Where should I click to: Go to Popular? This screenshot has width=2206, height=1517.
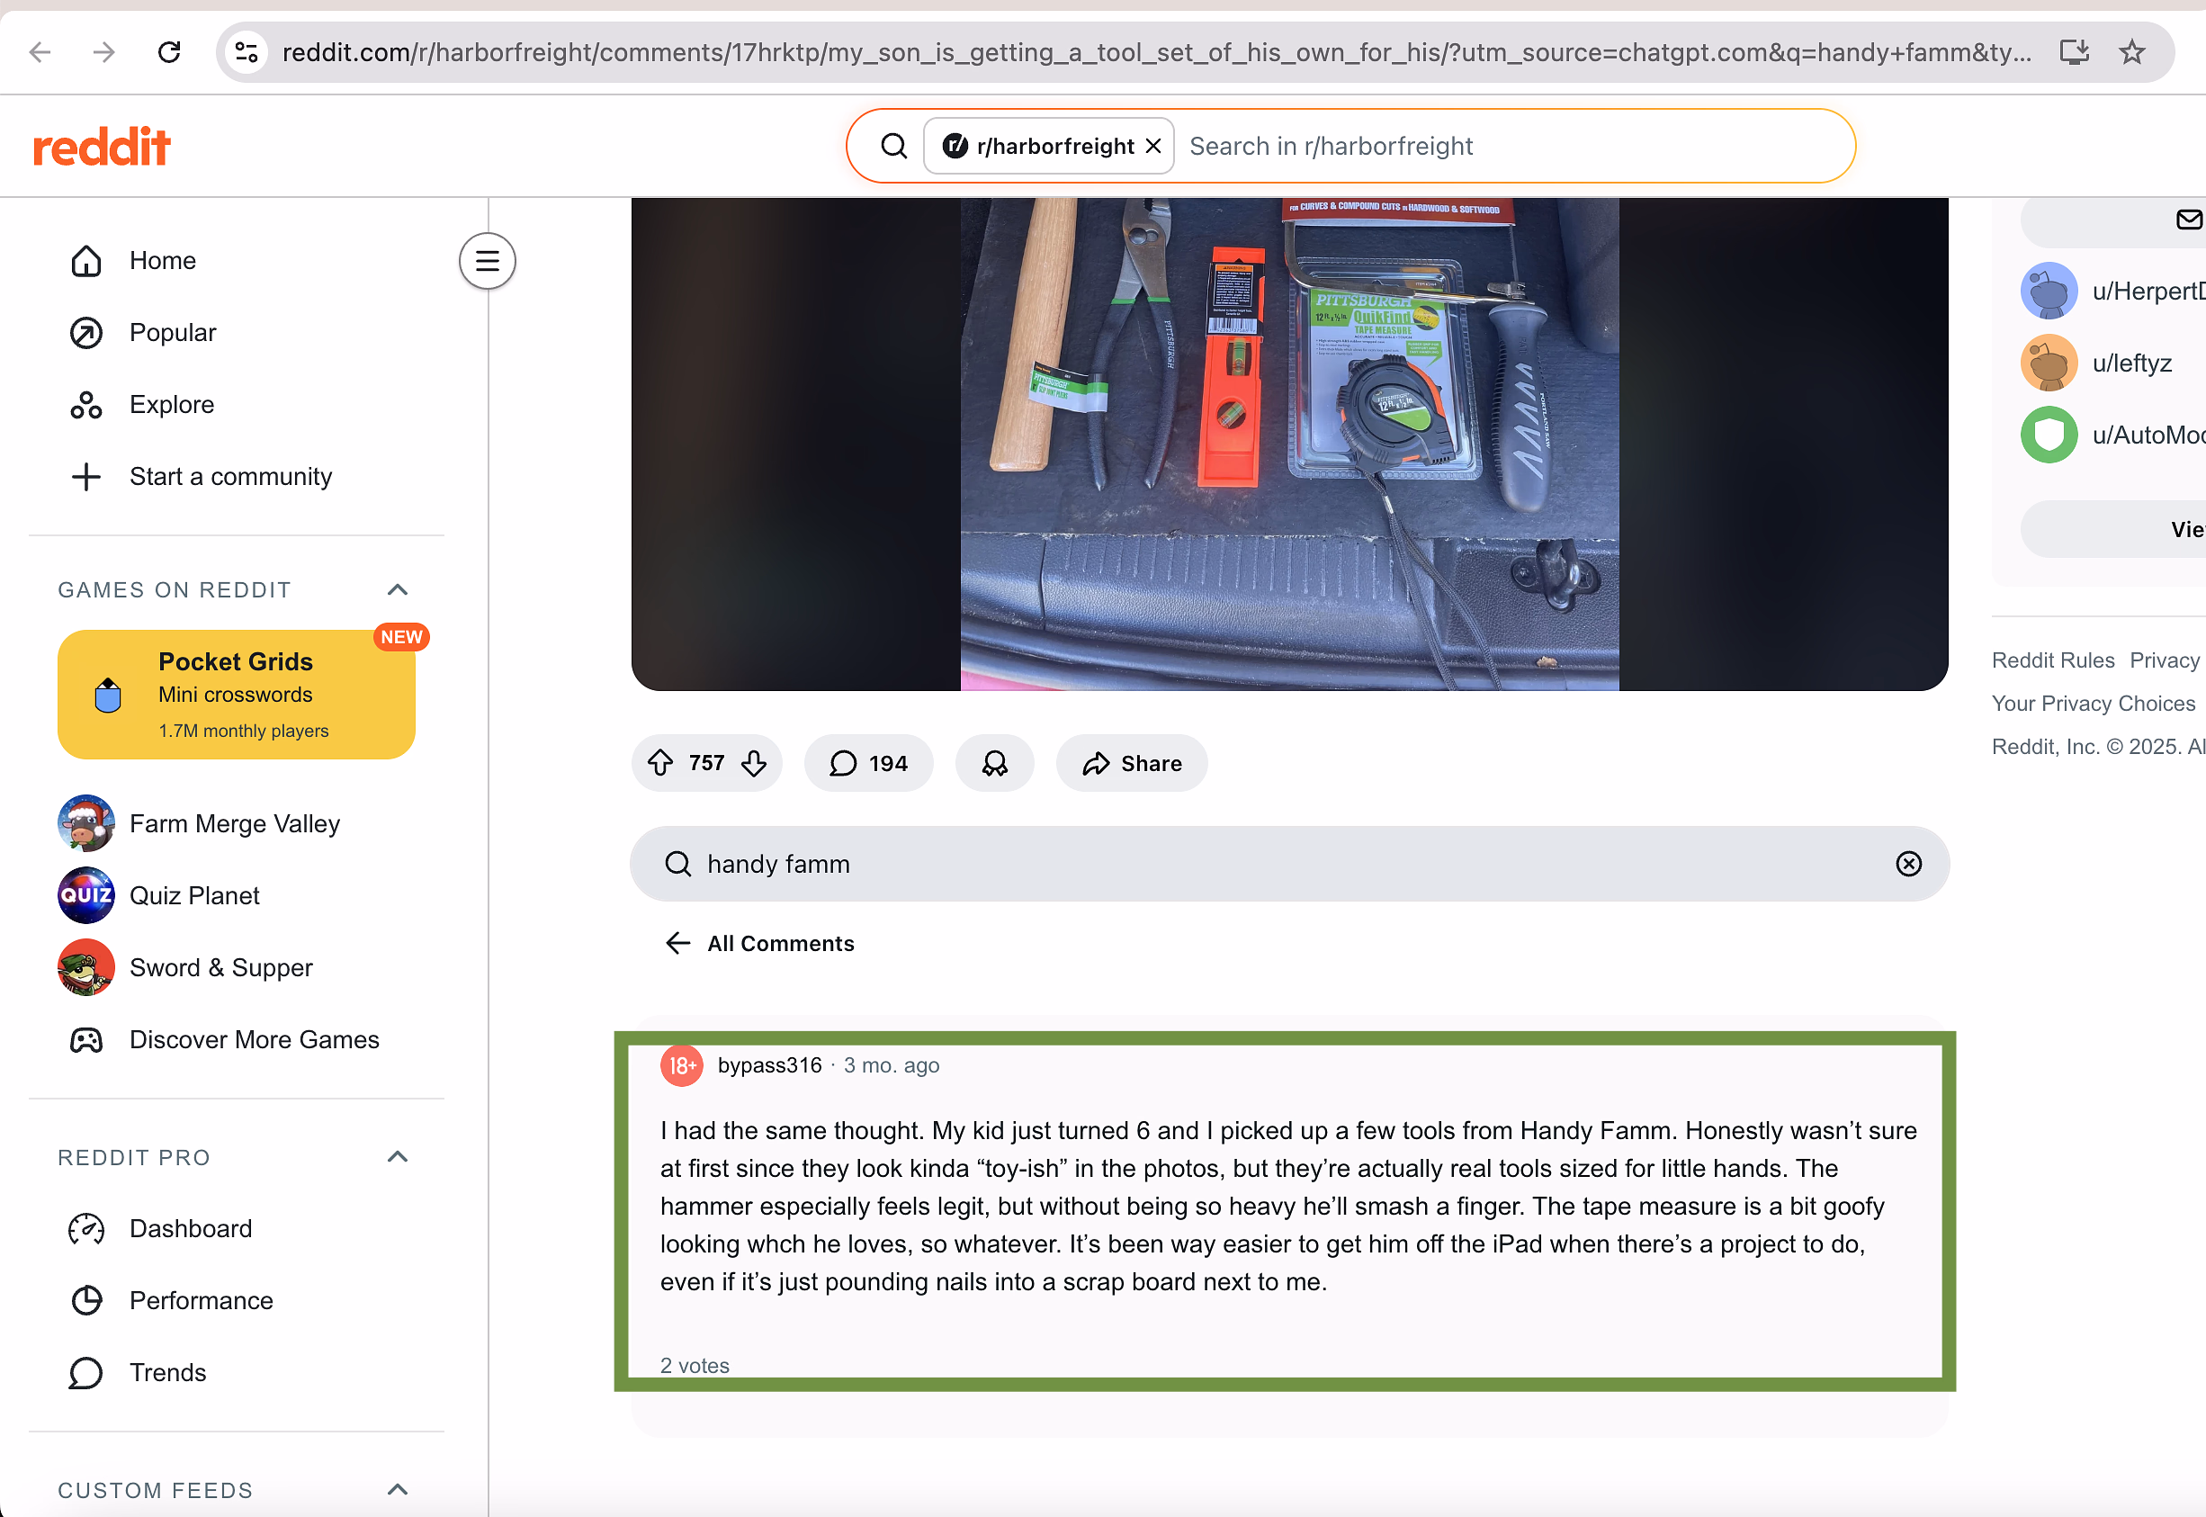pos(173,333)
